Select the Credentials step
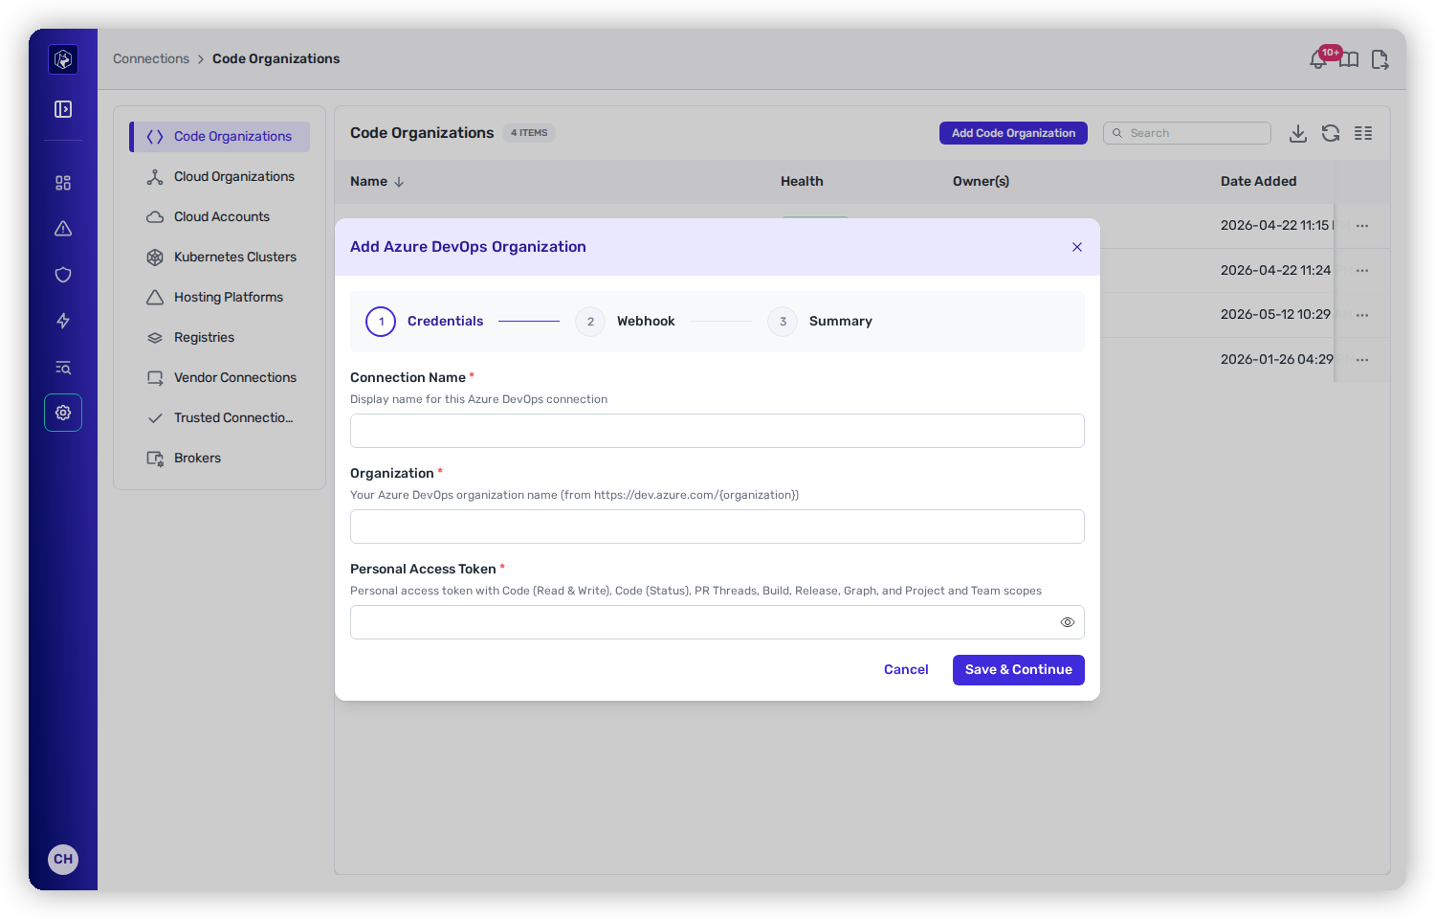 425,322
